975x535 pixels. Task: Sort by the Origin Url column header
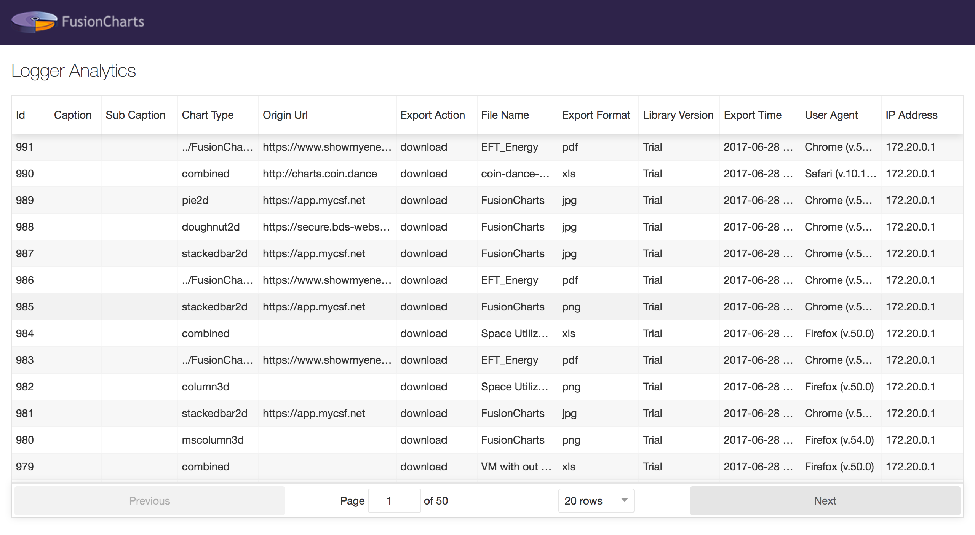[285, 115]
